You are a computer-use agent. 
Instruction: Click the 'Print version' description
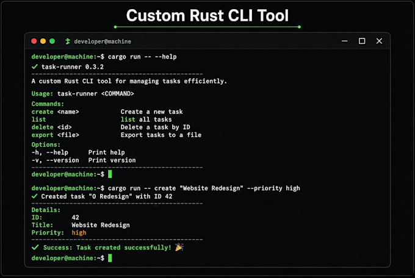[112, 160]
